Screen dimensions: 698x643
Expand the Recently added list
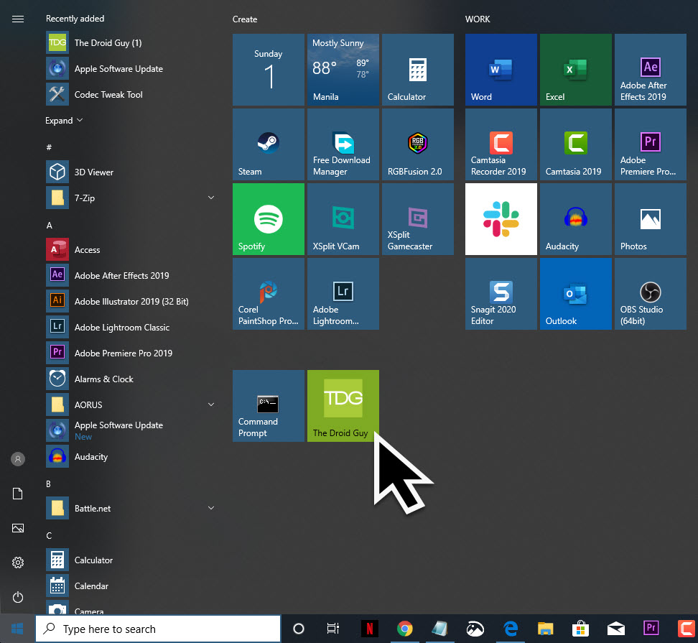[64, 121]
